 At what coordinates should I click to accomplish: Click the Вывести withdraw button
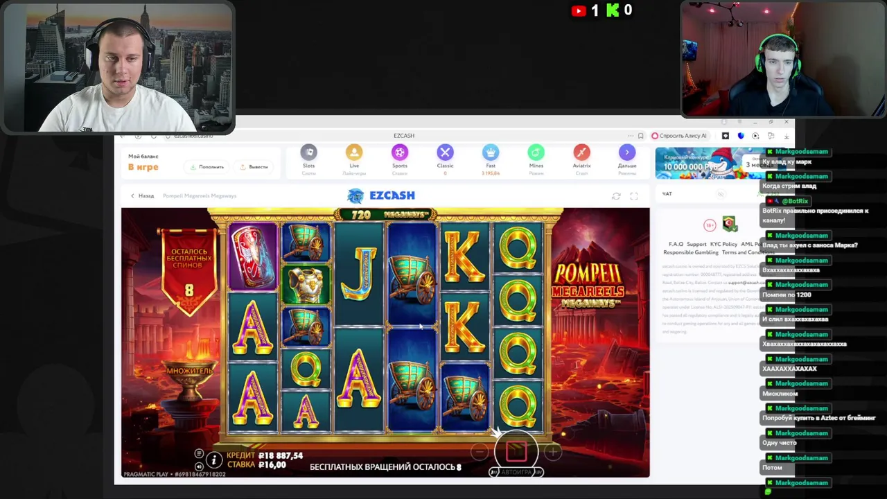[254, 167]
